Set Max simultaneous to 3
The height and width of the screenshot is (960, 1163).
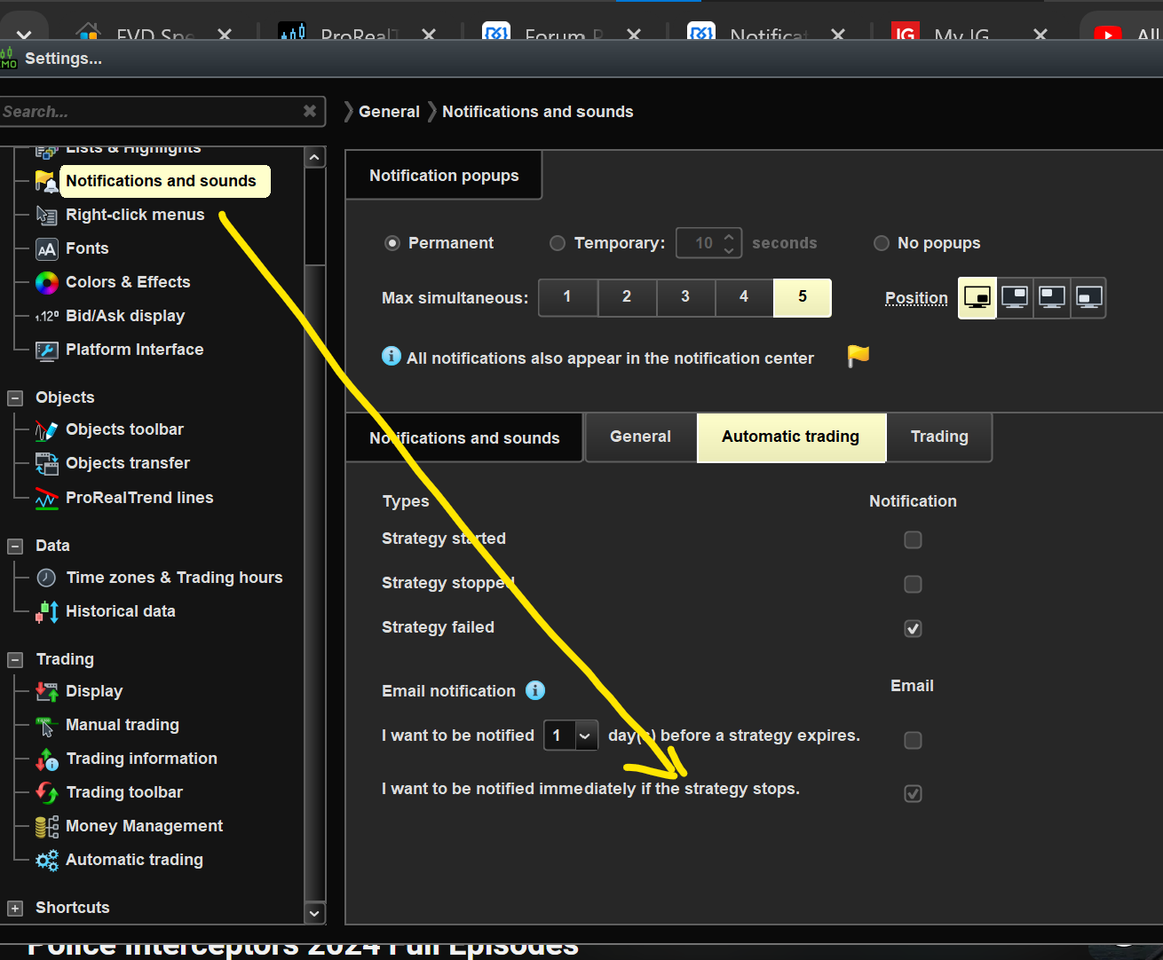(x=685, y=297)
